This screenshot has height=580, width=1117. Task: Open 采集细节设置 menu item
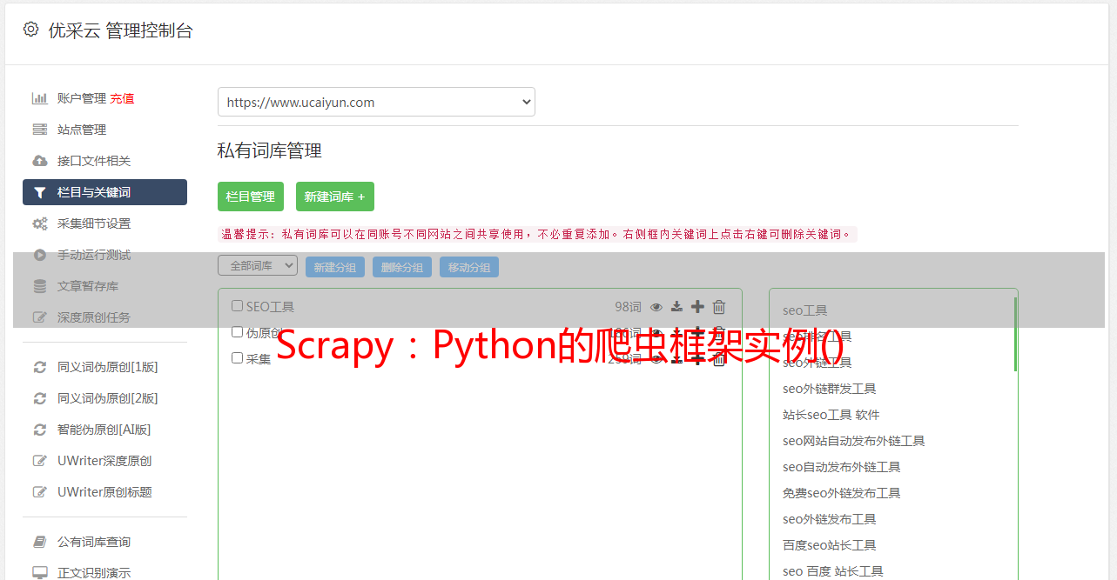[x=94, y=223]
